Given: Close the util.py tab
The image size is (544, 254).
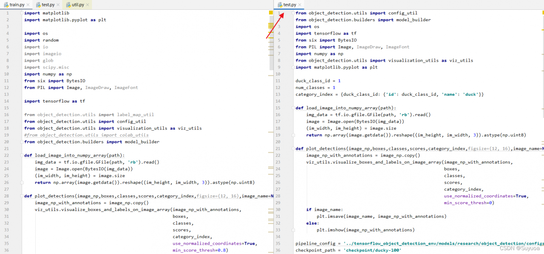Looking at the screenshot, I should coord(88,5).
